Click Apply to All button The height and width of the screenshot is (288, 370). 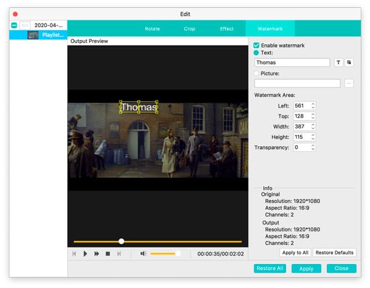[x=295, y=253]
